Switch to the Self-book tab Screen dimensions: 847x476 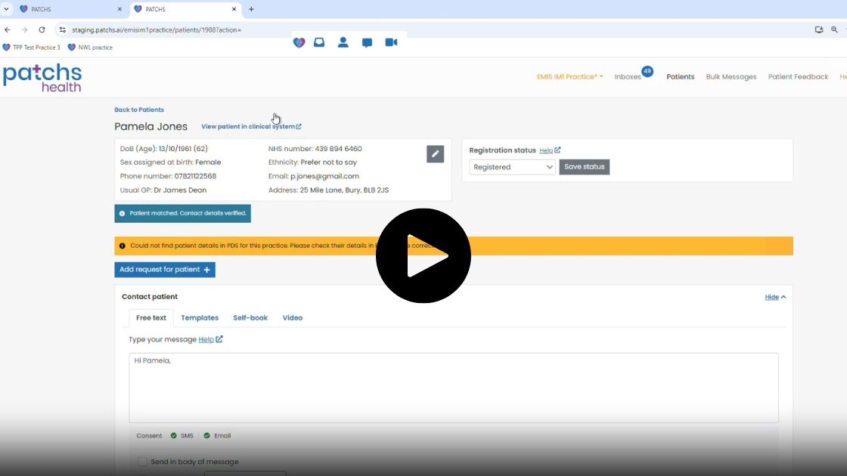click(250, 318)
